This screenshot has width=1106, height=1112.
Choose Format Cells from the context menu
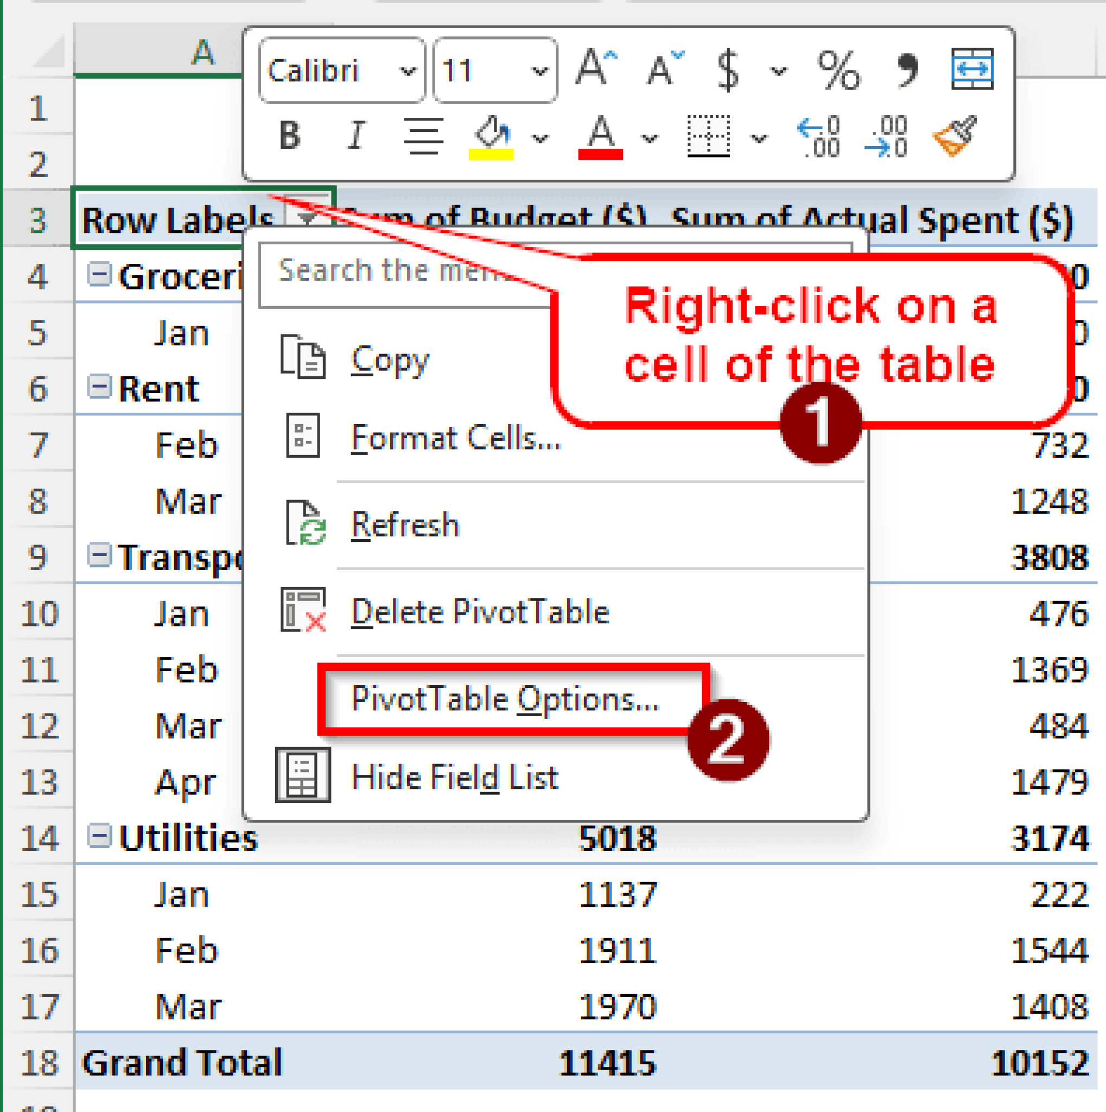tap(456, 438)
